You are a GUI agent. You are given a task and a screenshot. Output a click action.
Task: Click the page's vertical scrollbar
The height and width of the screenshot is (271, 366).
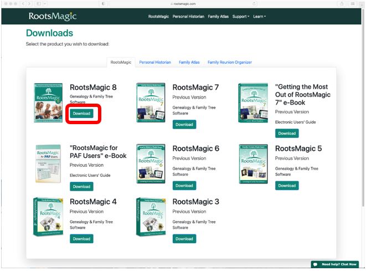coord(363,108)
